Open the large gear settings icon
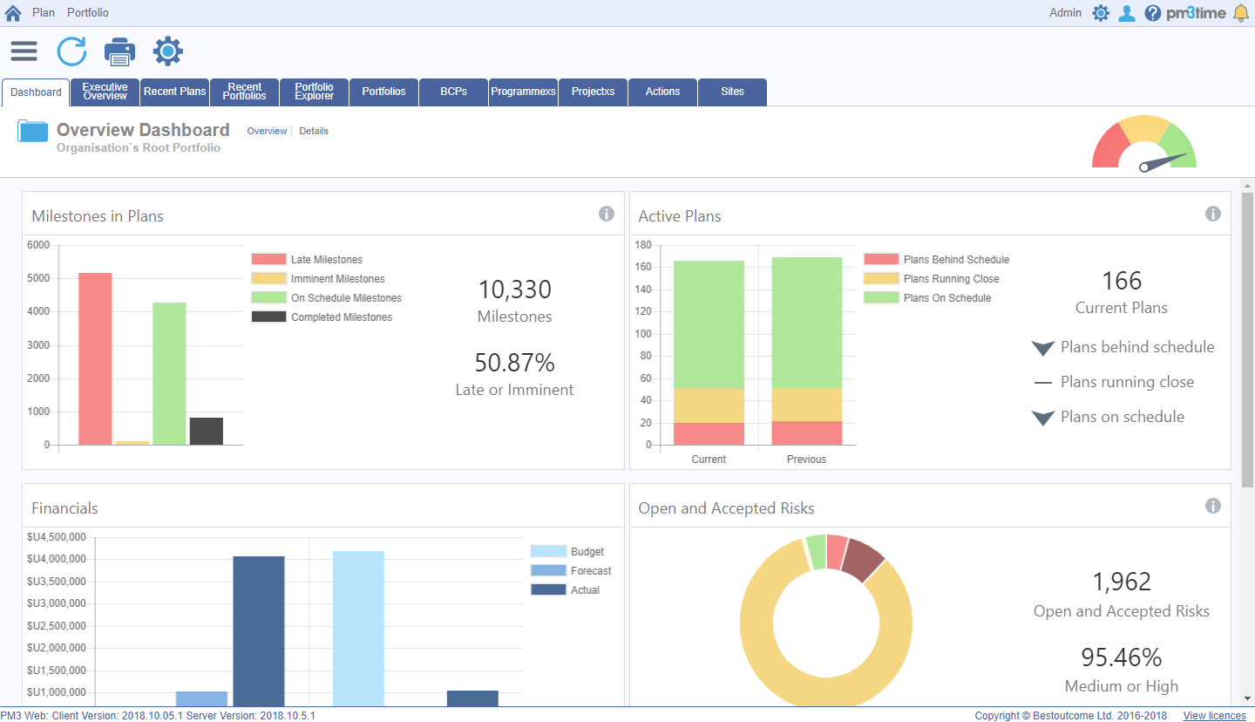The height and width of the screenshot is (722, 1255). point(168,51)
